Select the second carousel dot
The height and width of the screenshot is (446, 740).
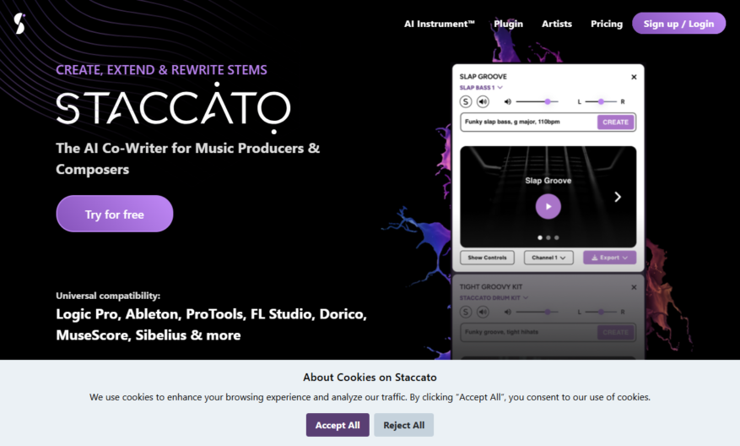coord(548,237)
